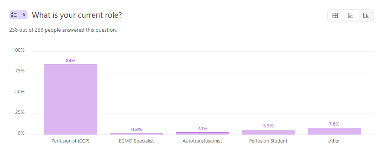This screenshot has height=161, width=383.
Task: Click the 84% value label
Action: pyautogui.click(x=70, y=61)
